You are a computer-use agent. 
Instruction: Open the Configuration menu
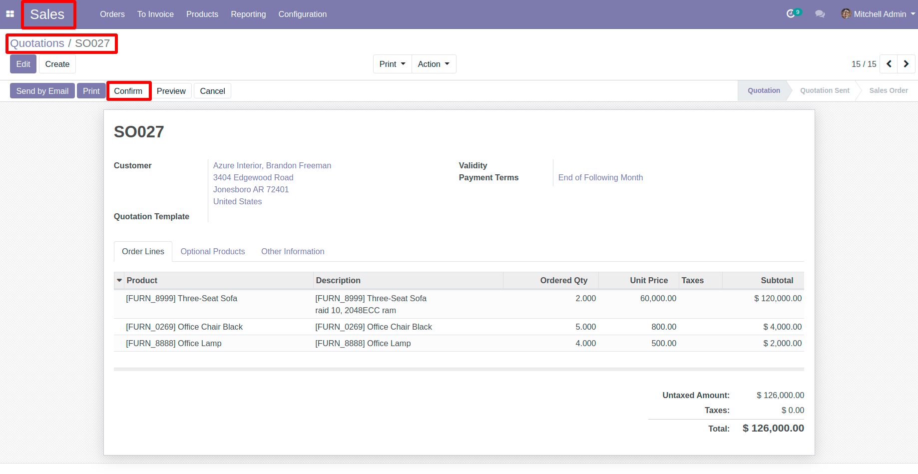[303, 14]
